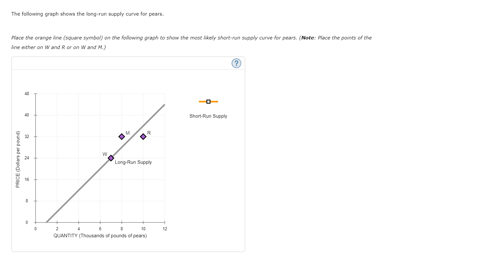Click the 16 tick on price axis

point(26,180)
